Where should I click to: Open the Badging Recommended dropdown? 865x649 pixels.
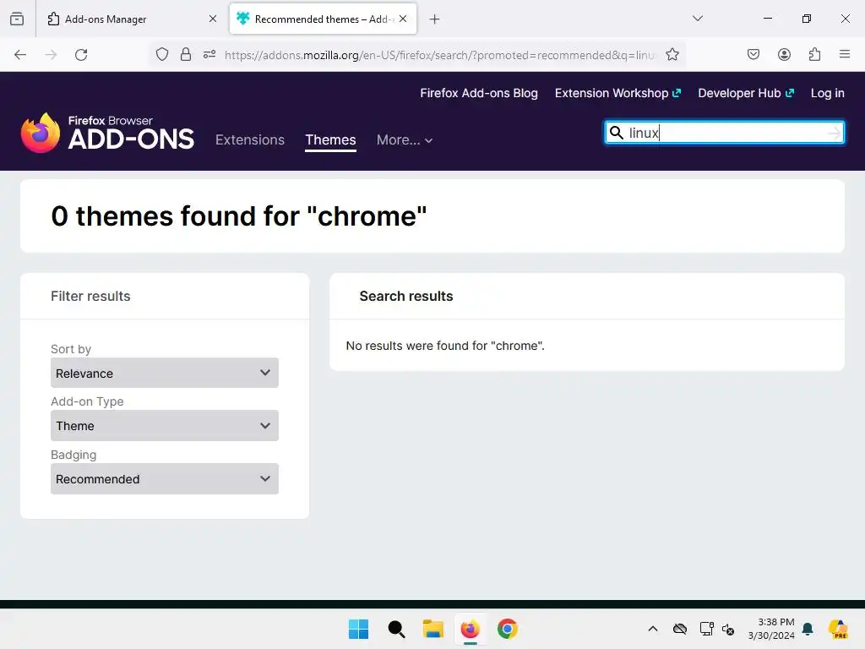[x=165, y=479]
